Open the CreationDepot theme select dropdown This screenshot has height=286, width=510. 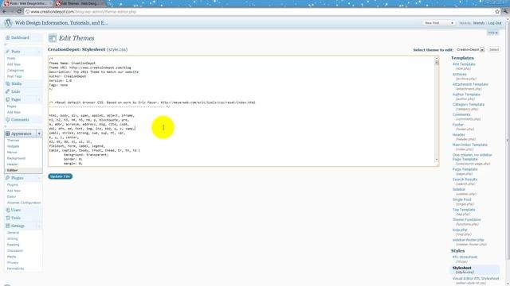point(470,49)
